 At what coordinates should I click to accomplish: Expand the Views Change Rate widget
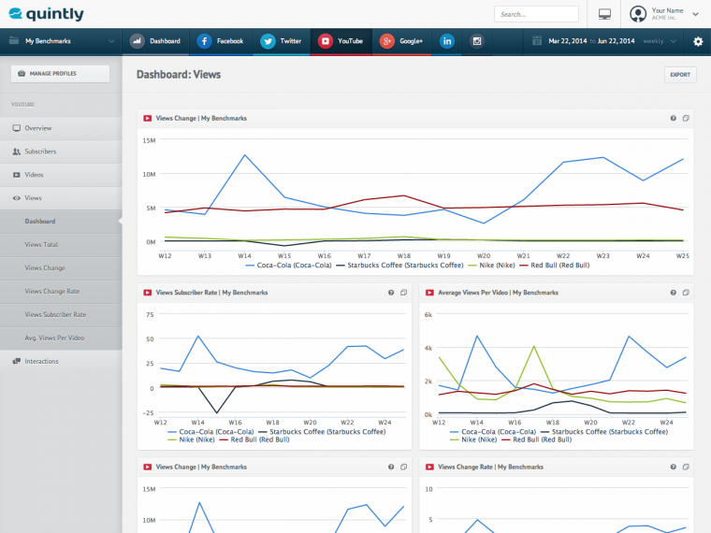point(686,467)
